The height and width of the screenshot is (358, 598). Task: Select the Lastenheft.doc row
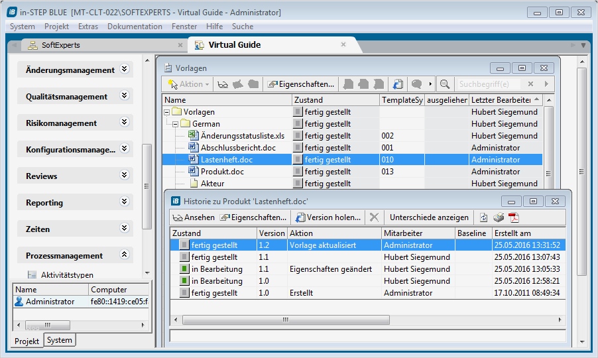tap(353, 159)
